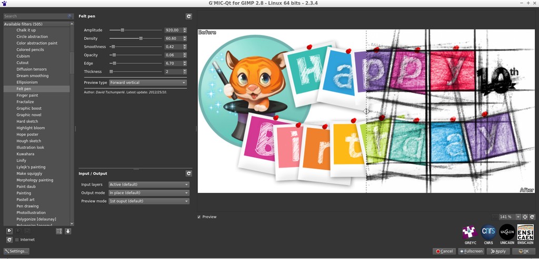Select the Polygonize [delaunay] filter
Screen dimensions: 539x259
tap(36, 219)
